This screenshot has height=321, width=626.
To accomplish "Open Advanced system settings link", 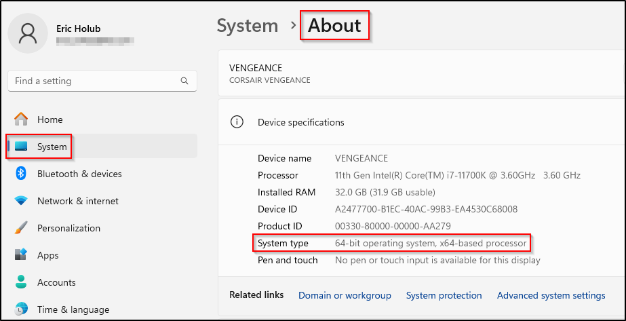I will click(551, 295).
